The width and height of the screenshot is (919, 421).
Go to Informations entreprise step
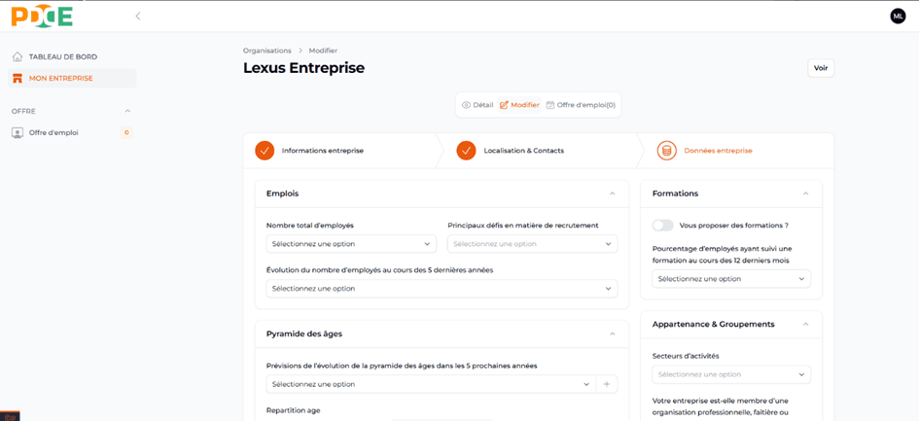pyautogui.click(x=340, y=151)
